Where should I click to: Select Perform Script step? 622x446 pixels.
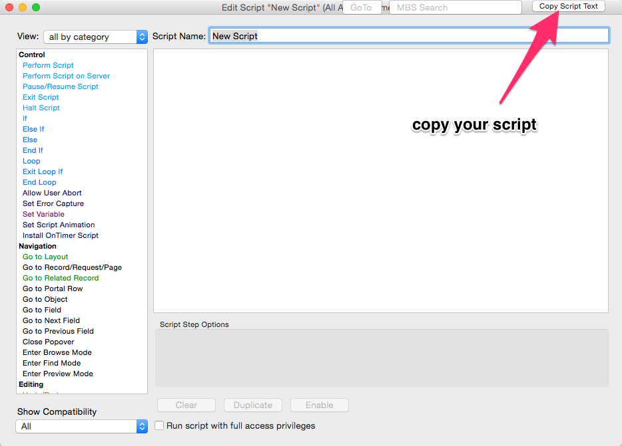[48, 65]
